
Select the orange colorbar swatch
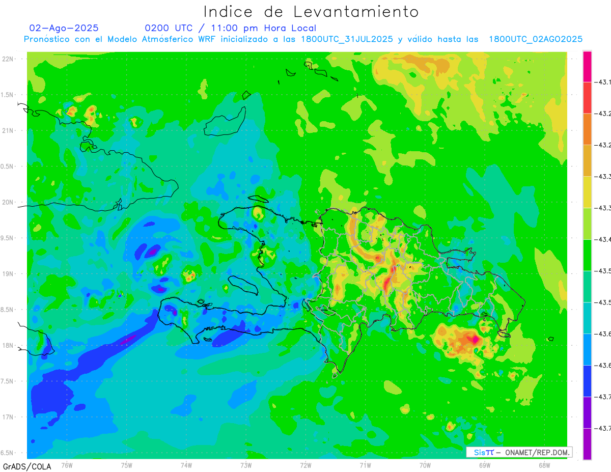point(587,129)
